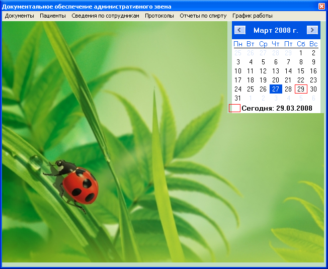328x269 pixels.
Task: Select March 5 in the calendar
Action: (x=263, y=62)
